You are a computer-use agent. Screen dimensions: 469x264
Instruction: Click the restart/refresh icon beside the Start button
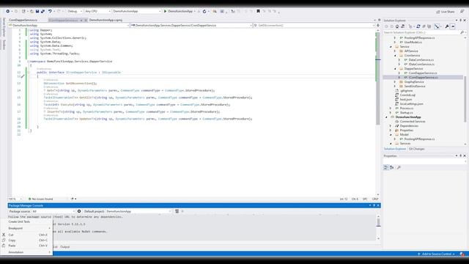[x=204, y=12]
